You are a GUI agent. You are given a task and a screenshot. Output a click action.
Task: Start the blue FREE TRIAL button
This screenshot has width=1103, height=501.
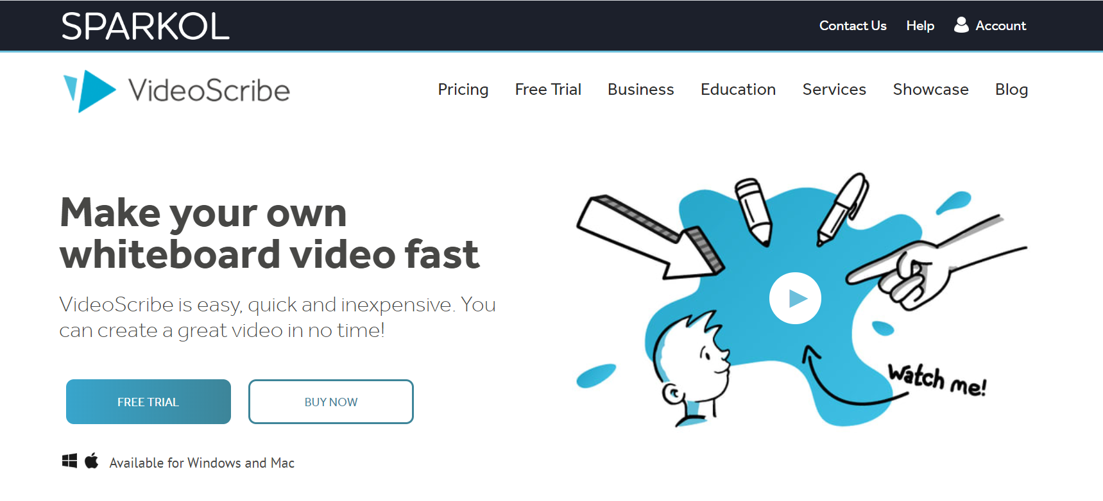pyautogui.click(x=148, y=402)
